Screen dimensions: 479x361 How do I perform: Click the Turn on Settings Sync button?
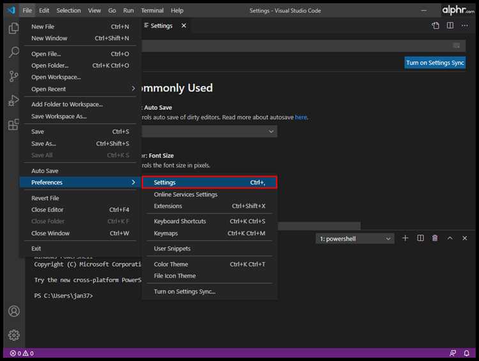click(435, 63)
